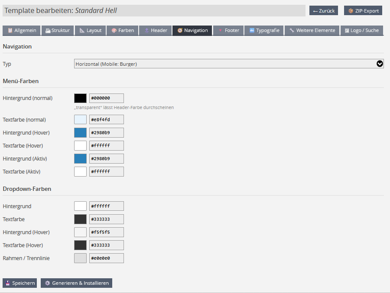Click the menu Textfarbe (Hover) white swatch
Viewport: 390px width, 293px height.
coord(80,145)
